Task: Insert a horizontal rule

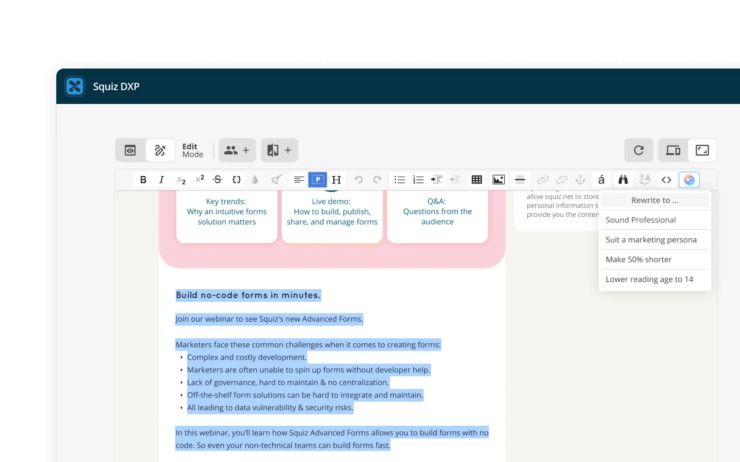Action: [520, 180]
